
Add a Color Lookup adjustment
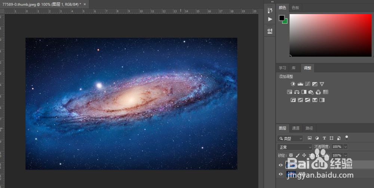(x=326, y=92)
